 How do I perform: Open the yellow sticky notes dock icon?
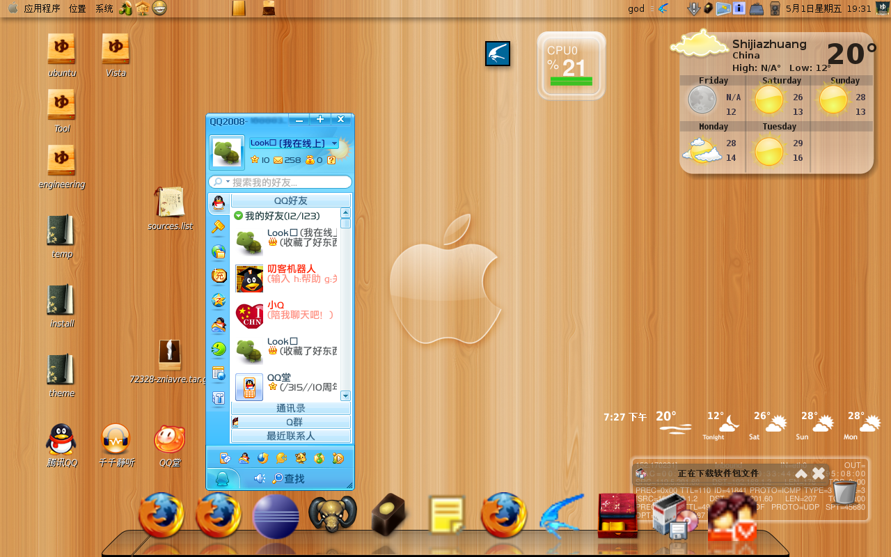pos(447,515)
